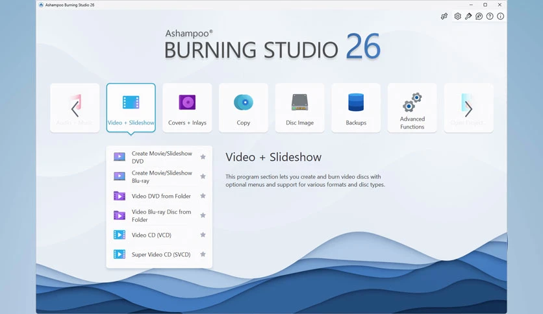Open the Advanced Functions gears tile
The image size is (543, 314).
pos(412,108)
